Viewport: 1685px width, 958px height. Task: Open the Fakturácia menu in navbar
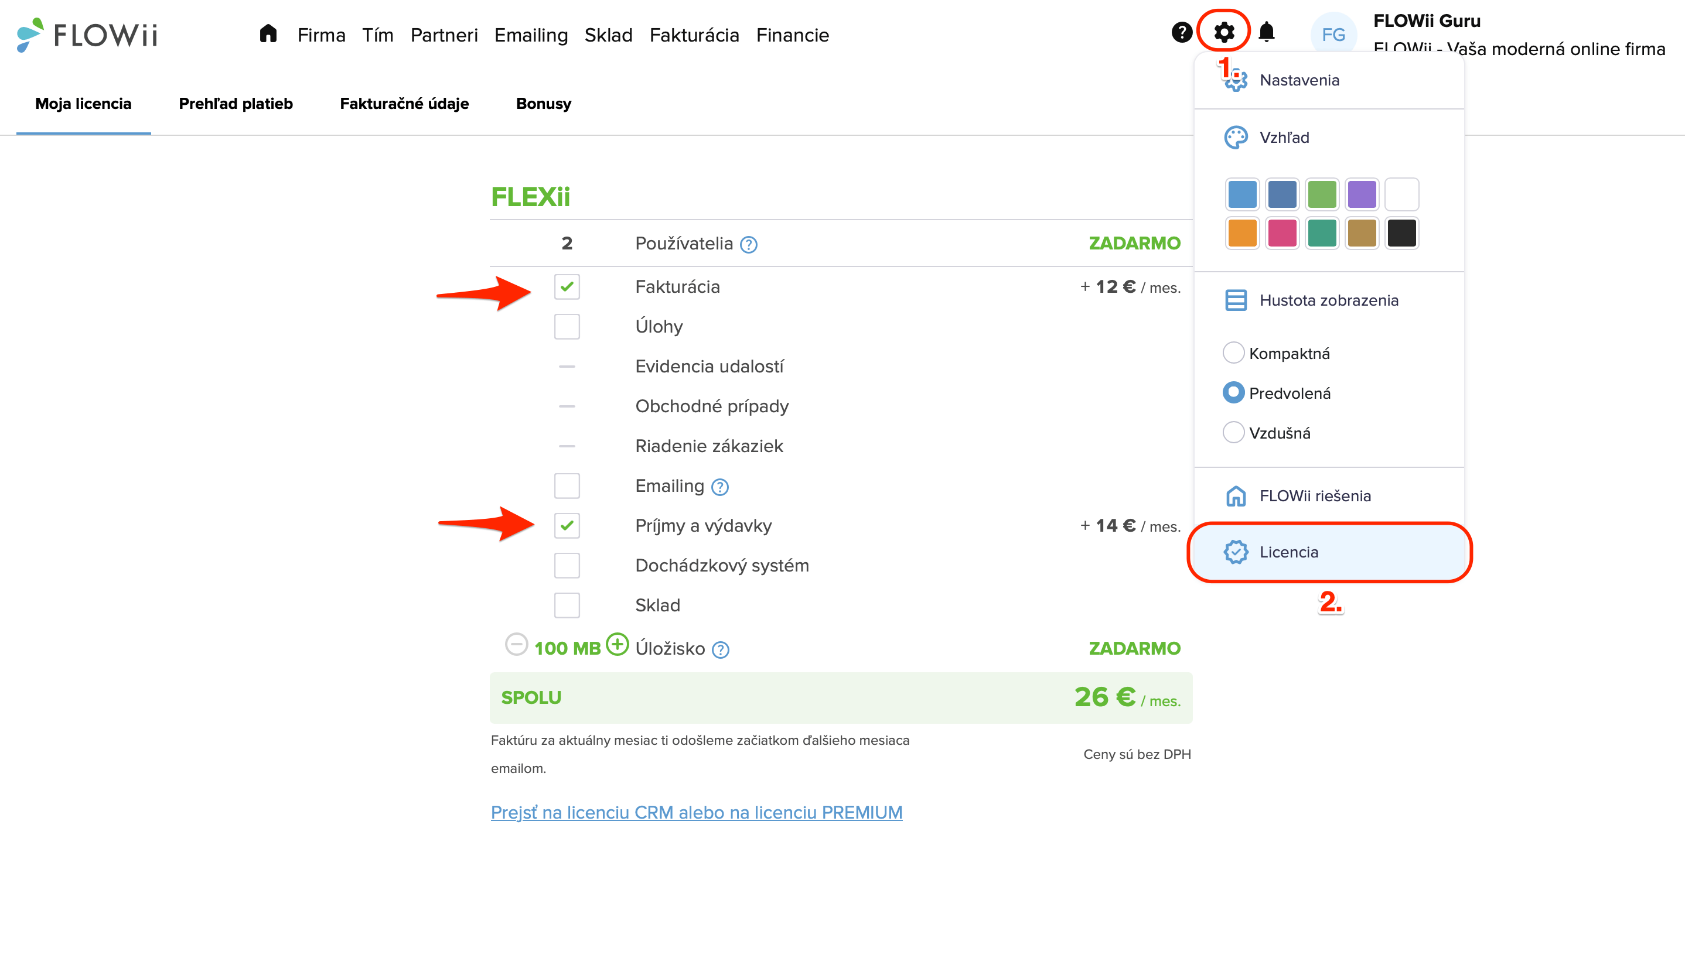click(x=694, y=35)
